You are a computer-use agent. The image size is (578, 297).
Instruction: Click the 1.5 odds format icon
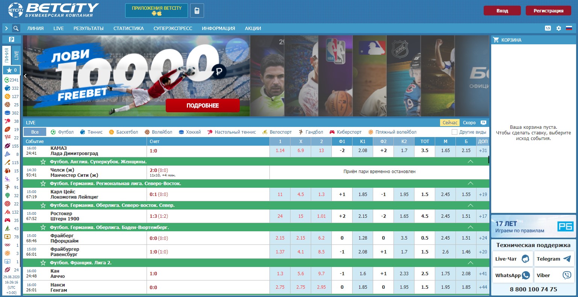pyautogui.click(x=548, y=28)
